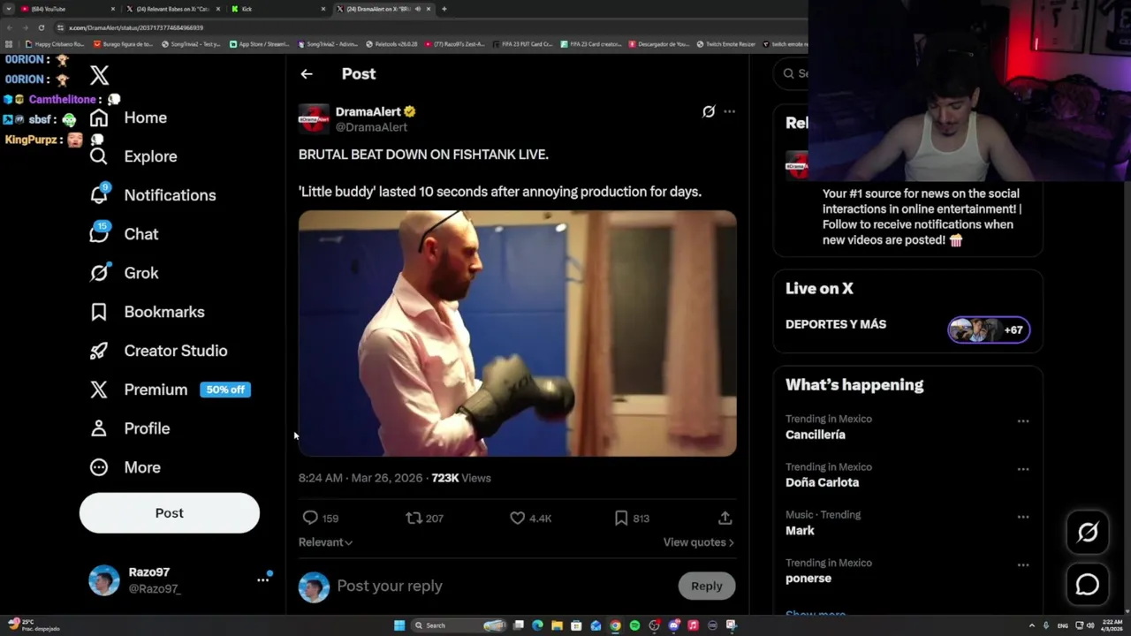
Task: Open Grok from the sidebar
Action: (124, 273)
